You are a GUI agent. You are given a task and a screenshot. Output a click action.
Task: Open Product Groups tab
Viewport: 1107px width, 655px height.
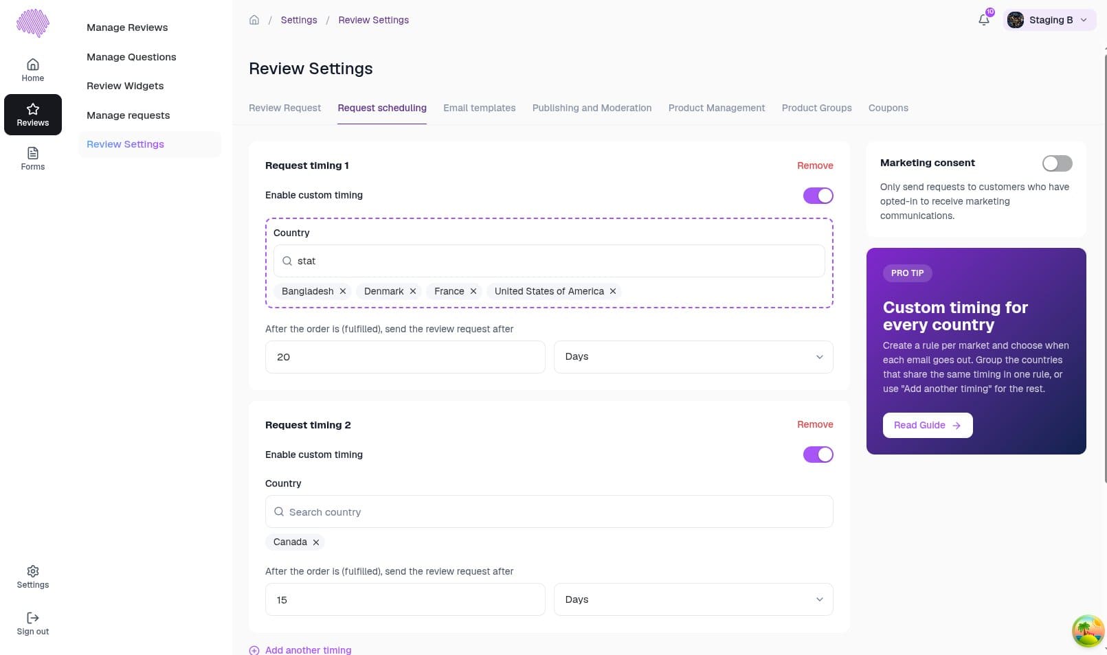[816, 108]
